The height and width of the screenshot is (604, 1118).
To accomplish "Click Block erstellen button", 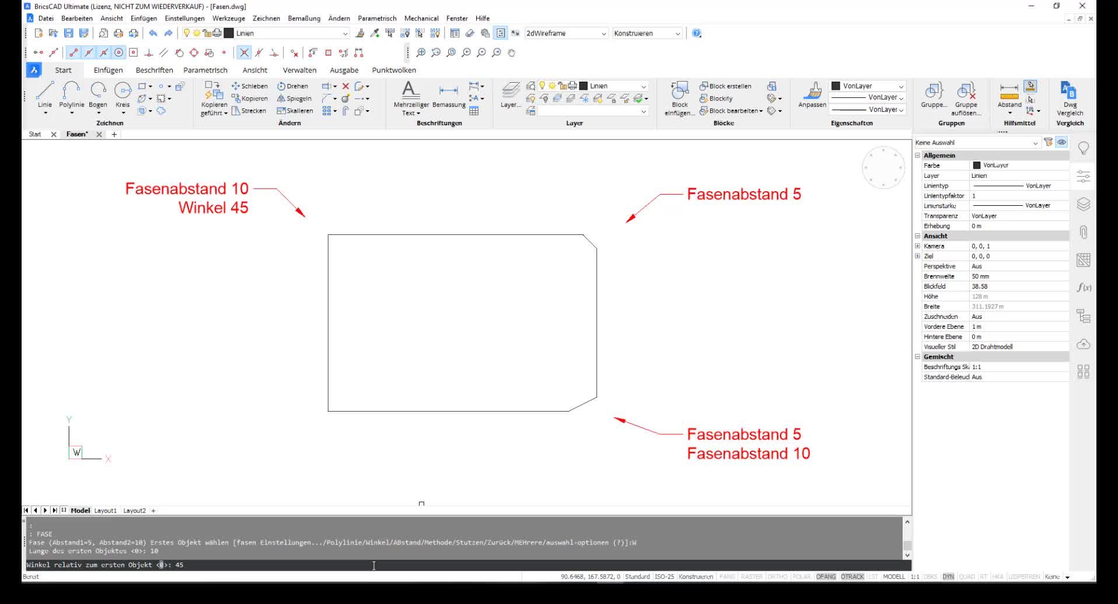I will [725, 86].
